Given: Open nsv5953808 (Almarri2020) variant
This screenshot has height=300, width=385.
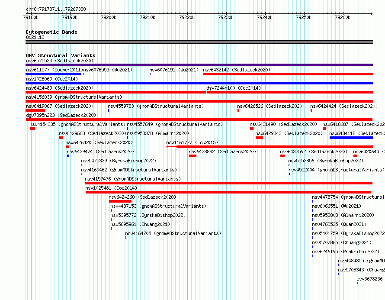Looking at the screenshot, I should 343,215.
